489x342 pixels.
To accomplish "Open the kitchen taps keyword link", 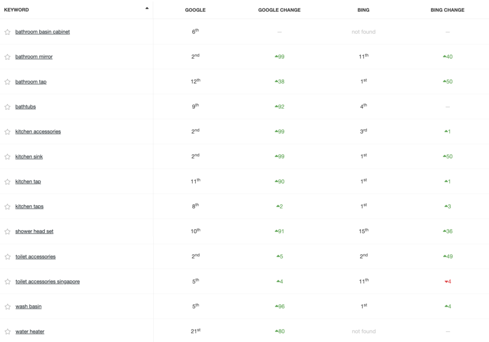I will coord(29,207).
